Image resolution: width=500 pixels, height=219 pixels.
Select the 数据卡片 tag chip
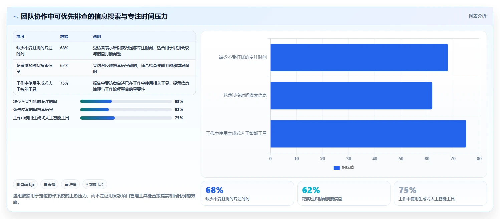(95, 184)
